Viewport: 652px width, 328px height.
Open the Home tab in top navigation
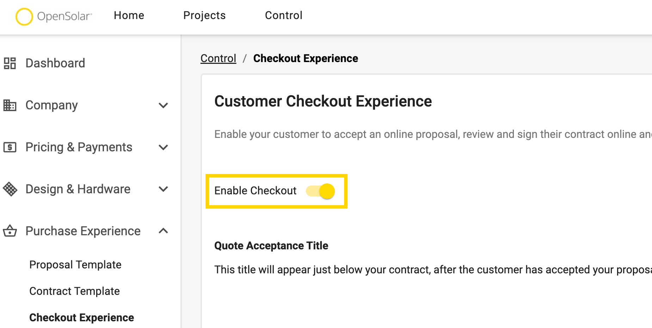click(129, 16)
